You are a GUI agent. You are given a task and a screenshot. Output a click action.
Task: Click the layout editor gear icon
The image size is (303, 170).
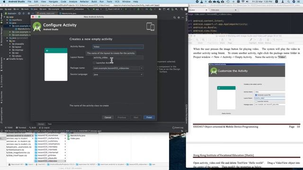(x=178, y=17)
